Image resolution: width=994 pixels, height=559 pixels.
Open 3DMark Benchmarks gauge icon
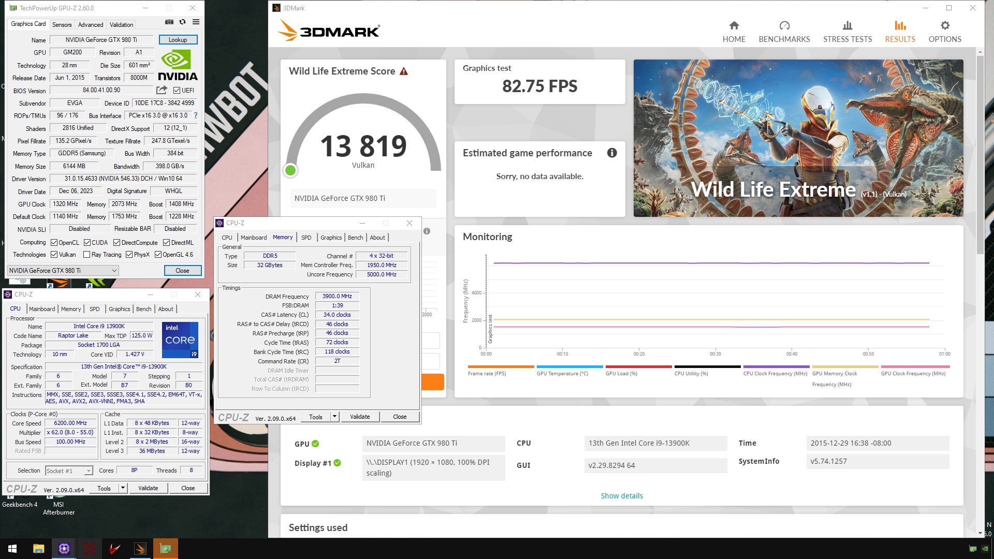point(784,25)
